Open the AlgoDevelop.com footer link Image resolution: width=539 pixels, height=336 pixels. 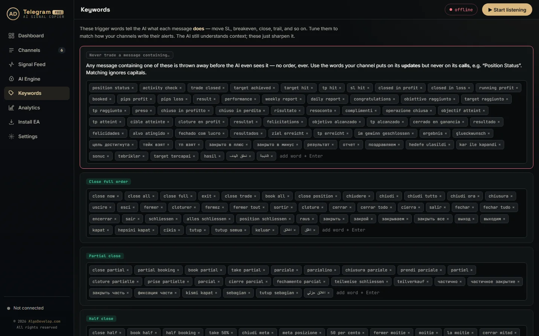[44, 321]
